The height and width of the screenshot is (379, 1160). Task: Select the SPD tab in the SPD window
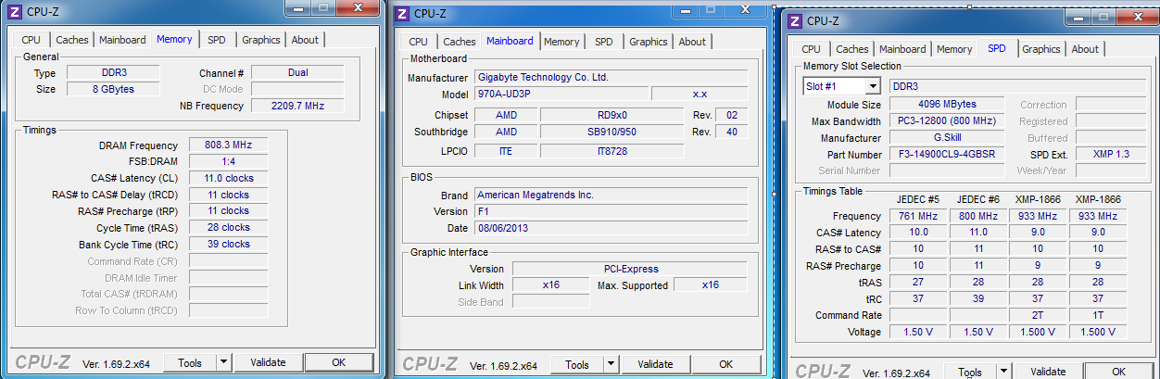pyautogui.click(x=997, y=48)
